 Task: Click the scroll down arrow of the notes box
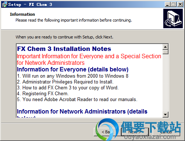tap(166, 115)
